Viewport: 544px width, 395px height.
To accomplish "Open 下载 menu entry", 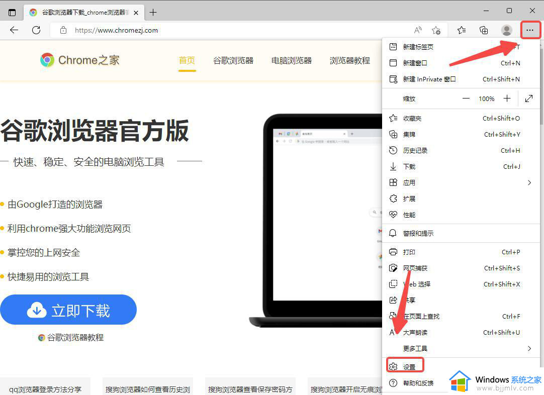I will (x=461, y=166).
